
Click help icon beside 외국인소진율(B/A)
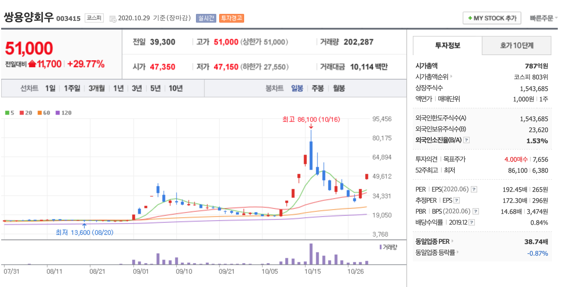[466, 140]
